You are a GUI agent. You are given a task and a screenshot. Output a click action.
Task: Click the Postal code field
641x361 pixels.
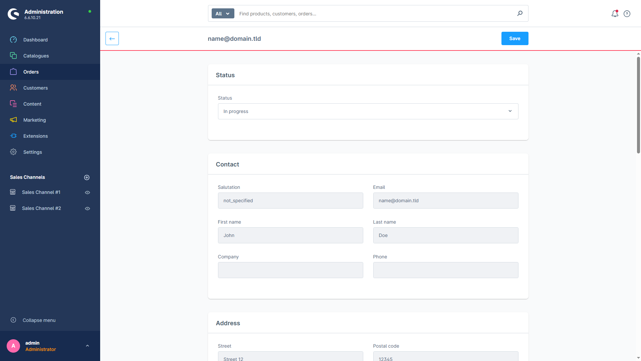pyautogui.click(x=446, y=356)
